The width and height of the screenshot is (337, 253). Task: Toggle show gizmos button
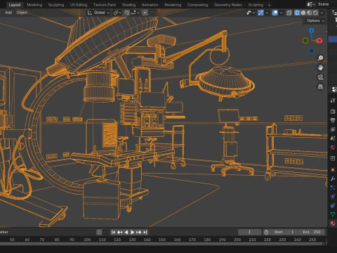pyautogui.click(x=260, y=13)
